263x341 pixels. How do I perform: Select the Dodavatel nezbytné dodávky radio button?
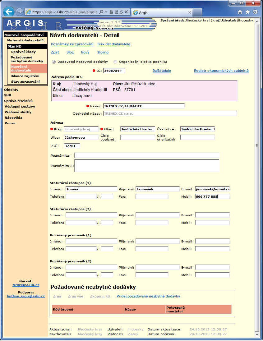pos(54,62)
